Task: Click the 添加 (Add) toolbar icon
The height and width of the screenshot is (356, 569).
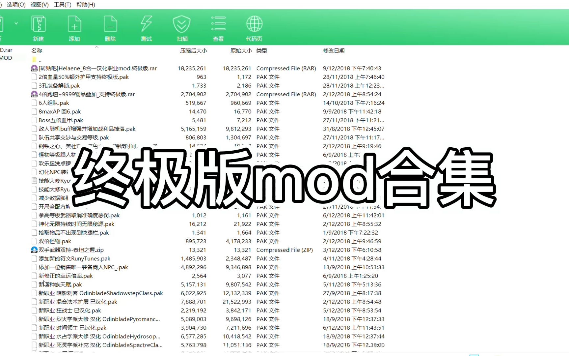Action: pyautogui.click(x=74, y=28)
